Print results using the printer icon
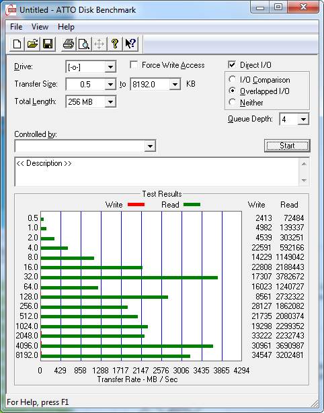The width and height of the screenshot is (324, 413). point(69,44)
